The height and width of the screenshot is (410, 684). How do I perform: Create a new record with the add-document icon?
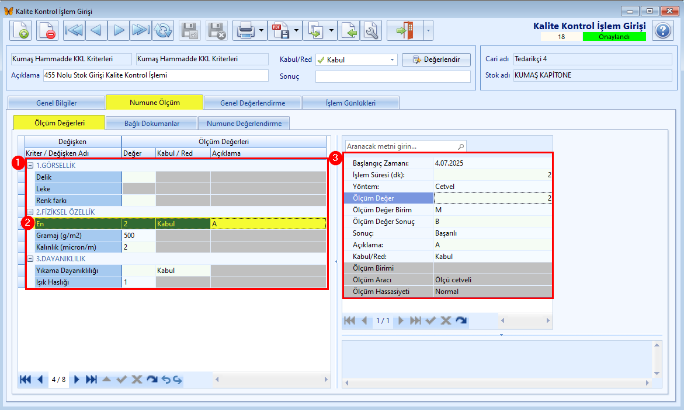(20, 30)
